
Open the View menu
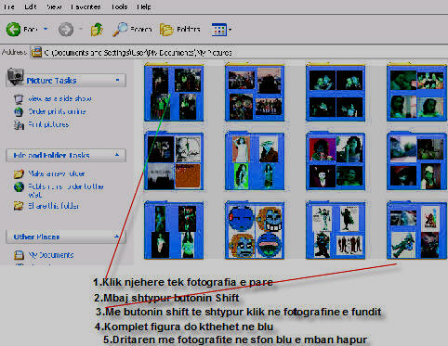pyautogui.click(x=54, y=6)
